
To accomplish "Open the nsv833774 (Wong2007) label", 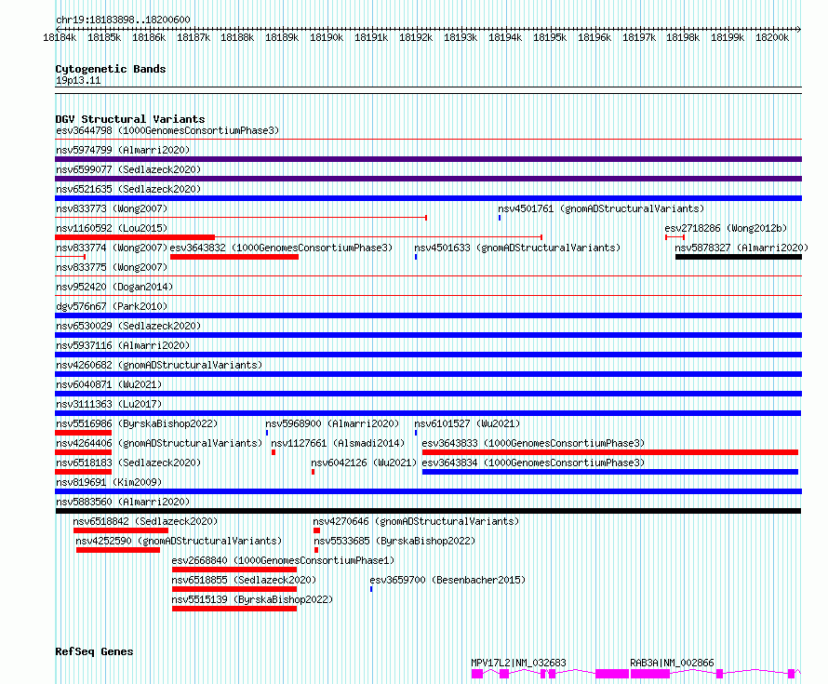I will 112,248.
